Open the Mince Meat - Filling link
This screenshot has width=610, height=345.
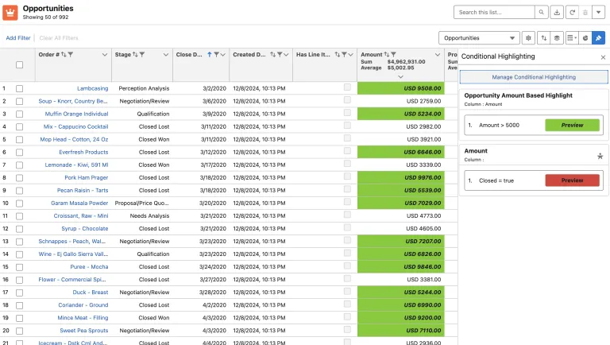83,318
